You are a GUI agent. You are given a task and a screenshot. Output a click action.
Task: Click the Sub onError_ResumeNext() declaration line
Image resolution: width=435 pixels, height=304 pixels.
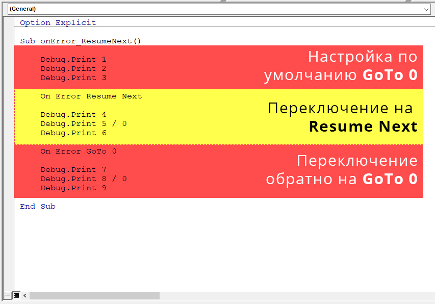81,41
